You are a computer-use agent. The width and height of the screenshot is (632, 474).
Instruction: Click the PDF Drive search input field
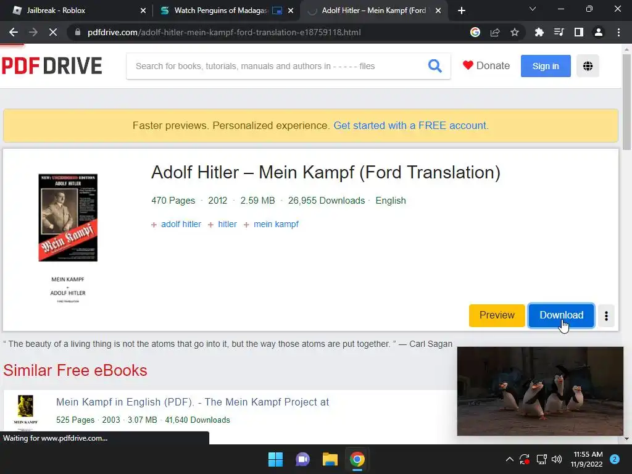click(278, 66)
